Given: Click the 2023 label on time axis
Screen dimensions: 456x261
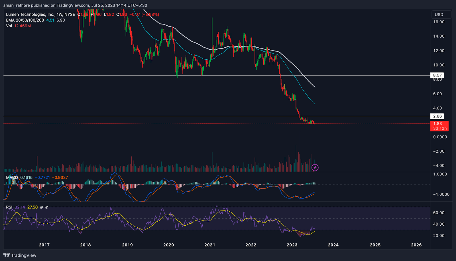Looking at the screenshot, I should point(292,245).
